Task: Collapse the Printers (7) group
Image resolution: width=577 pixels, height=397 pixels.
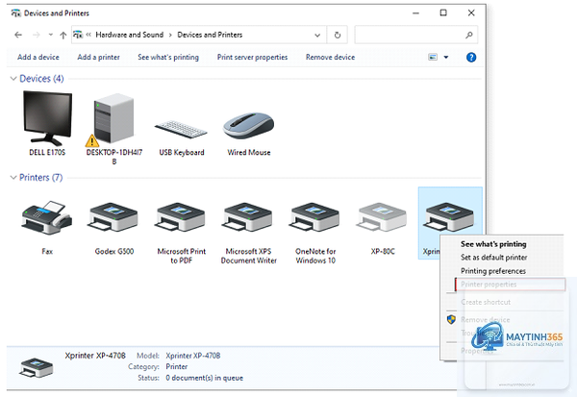Action: [x=13, y=177]
